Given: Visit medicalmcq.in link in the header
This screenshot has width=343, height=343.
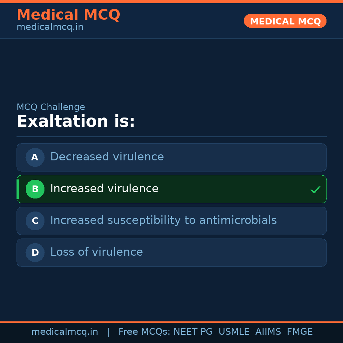Looking at the screenshot, I should (x=50, y=27).
